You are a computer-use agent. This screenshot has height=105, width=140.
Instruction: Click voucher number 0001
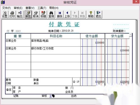[18, 31]
